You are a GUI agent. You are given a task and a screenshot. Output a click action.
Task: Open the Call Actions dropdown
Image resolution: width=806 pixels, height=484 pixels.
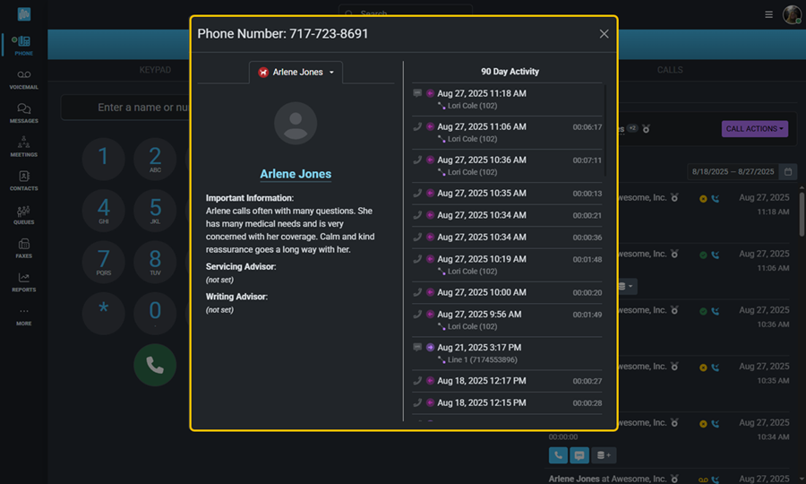tap(754, 129)
